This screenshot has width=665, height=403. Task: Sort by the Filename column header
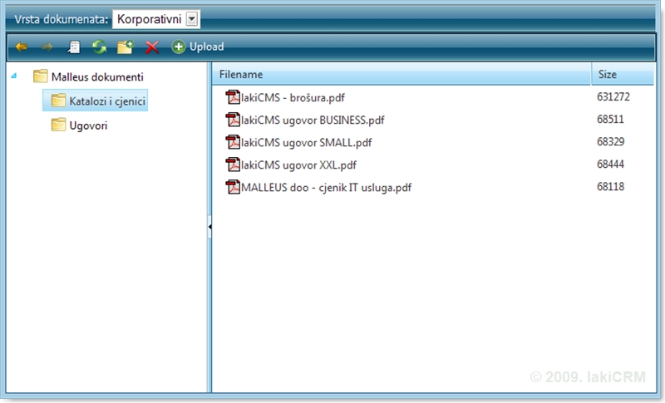pyautogui.click(x=401, y=74)
